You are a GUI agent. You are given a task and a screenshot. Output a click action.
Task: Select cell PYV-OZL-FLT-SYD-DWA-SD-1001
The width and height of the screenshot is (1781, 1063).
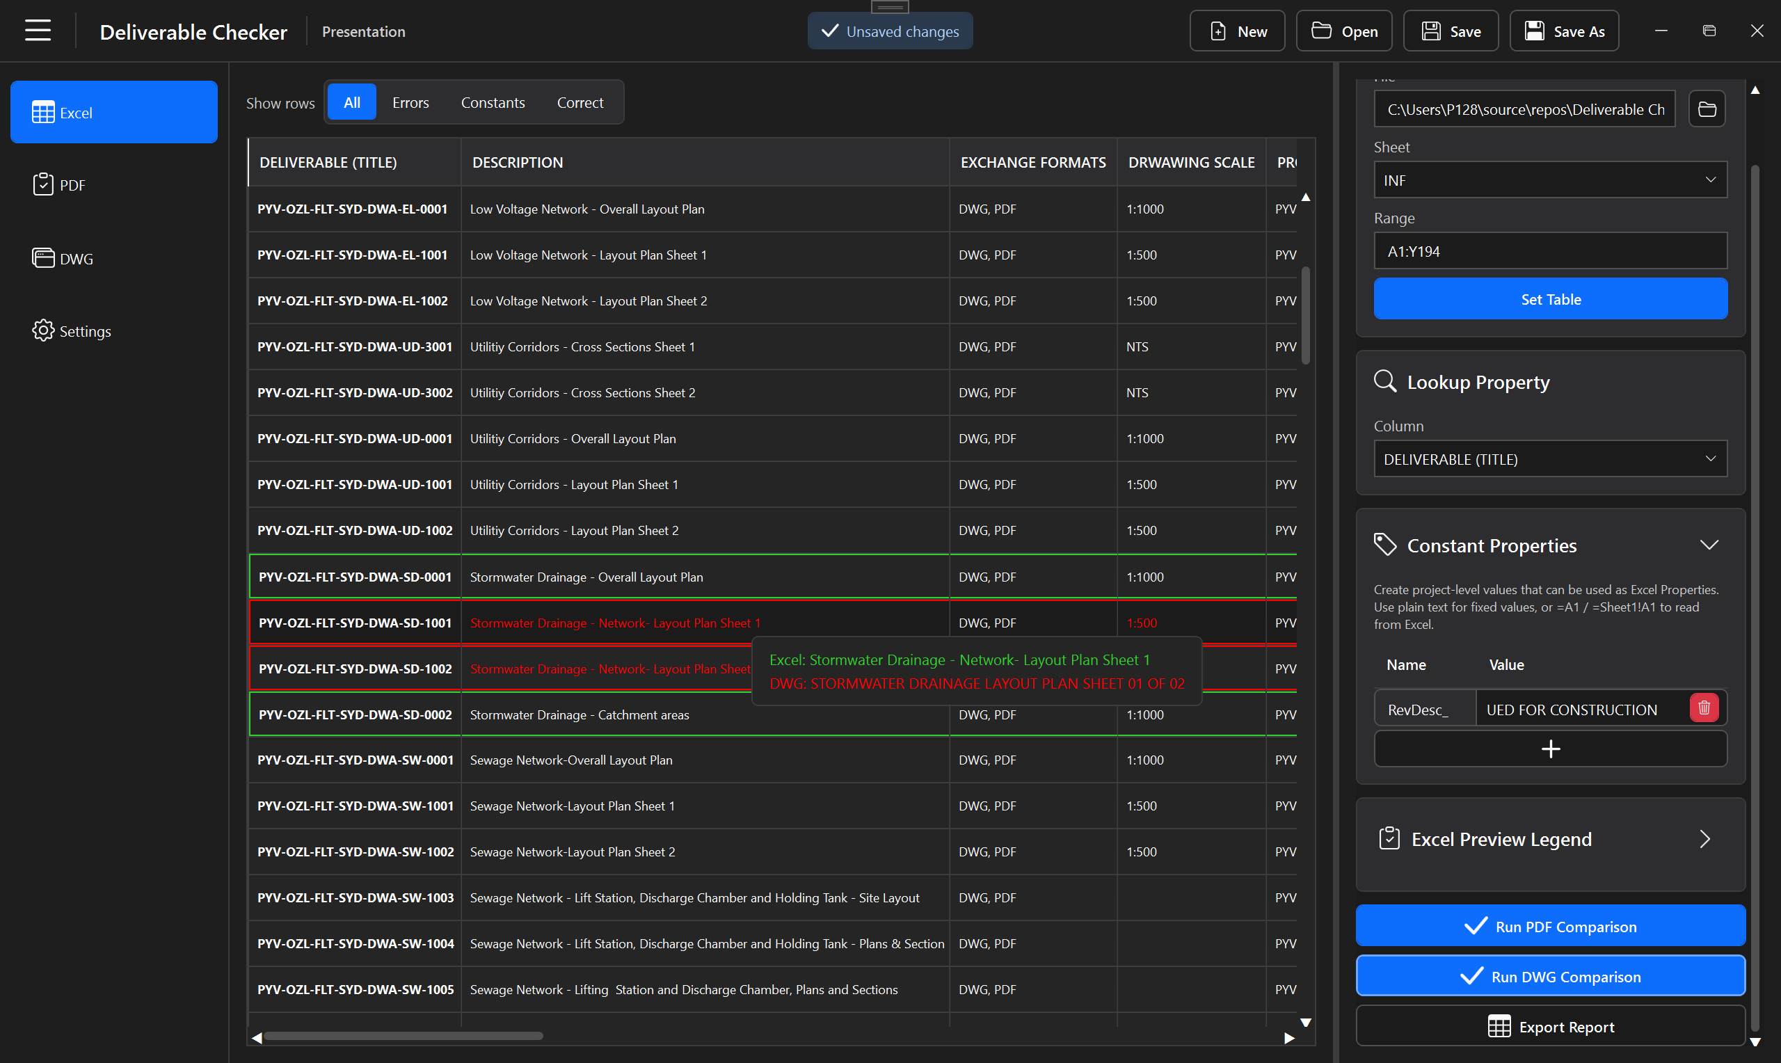tap(356, 623)
